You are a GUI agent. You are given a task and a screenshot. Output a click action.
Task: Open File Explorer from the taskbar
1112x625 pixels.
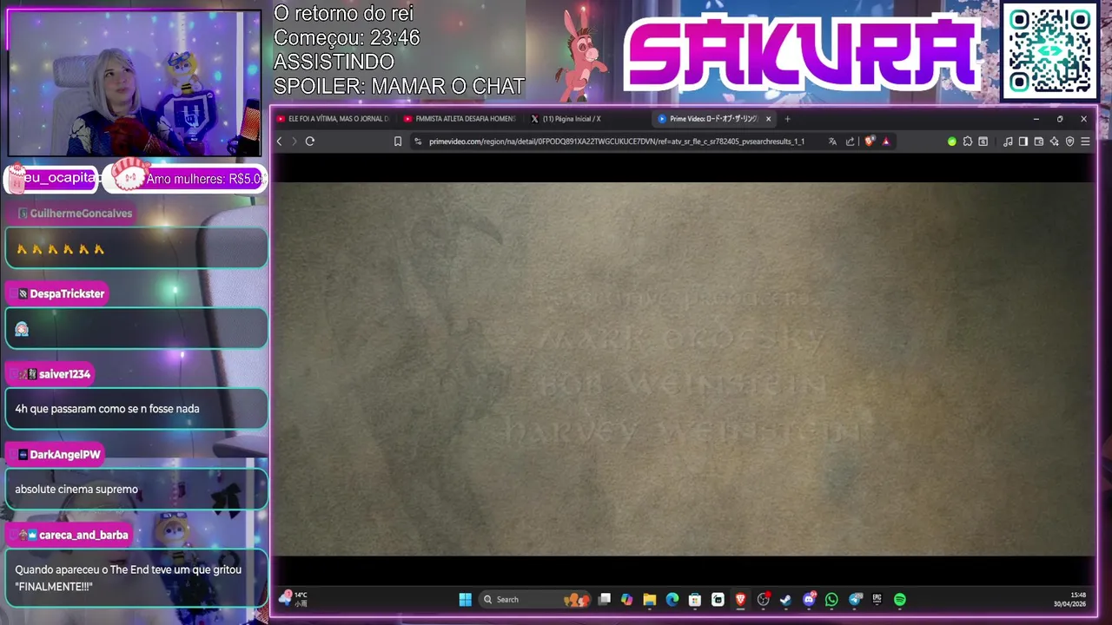(650, 600)
